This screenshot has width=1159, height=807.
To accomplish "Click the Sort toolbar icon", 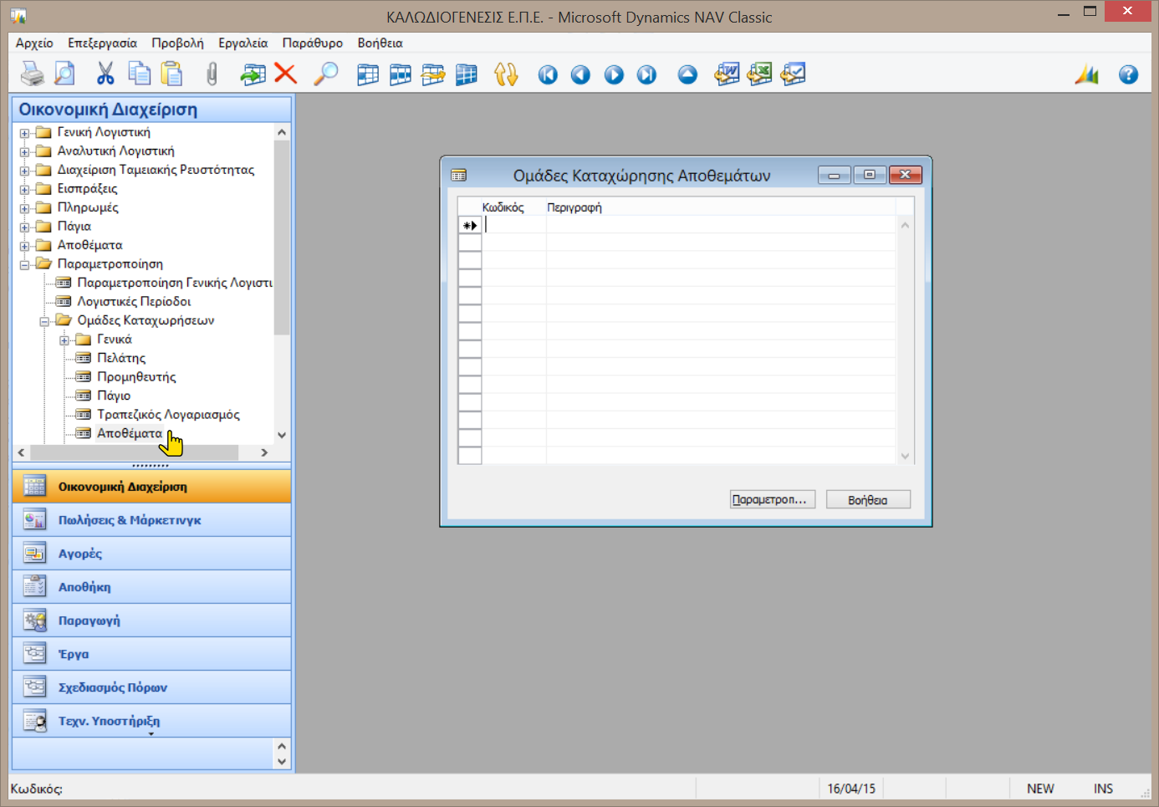I will pyautogui.click(x=506, y=74).
